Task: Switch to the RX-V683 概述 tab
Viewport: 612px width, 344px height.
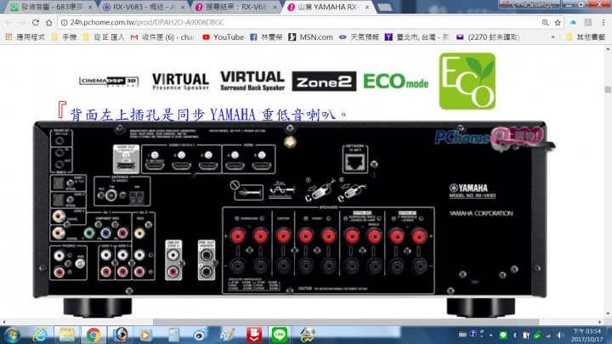Action: pyautogui.click(x=144, y=7)
